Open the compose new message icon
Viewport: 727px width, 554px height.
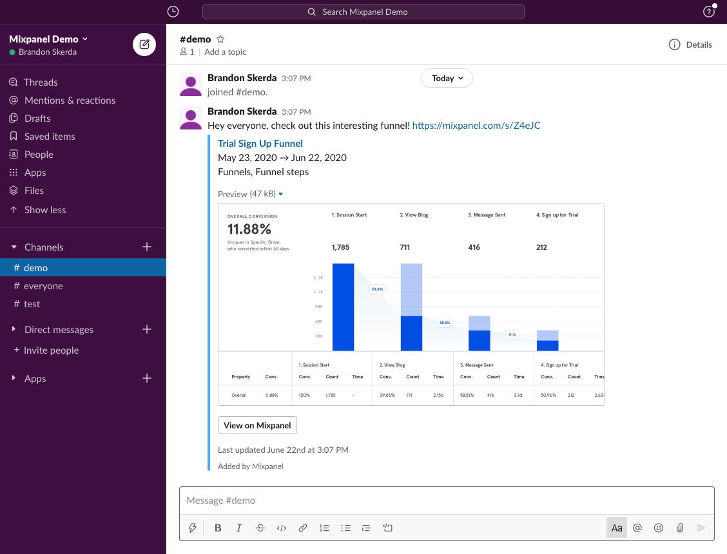pos(144,44)
